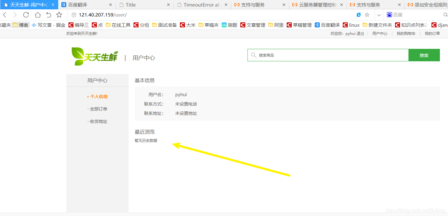Go forward with the browser forward arrow
448x216 pixels.
coord(15,15)
